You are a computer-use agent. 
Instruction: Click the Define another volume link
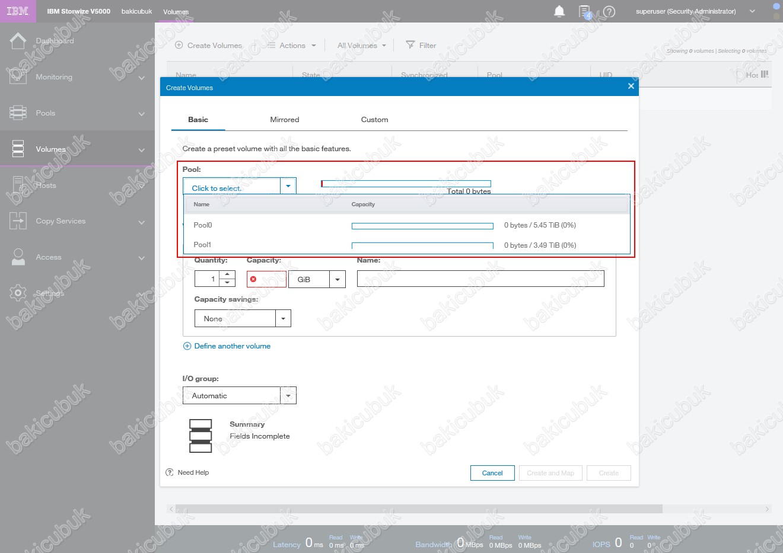[233, 346]
